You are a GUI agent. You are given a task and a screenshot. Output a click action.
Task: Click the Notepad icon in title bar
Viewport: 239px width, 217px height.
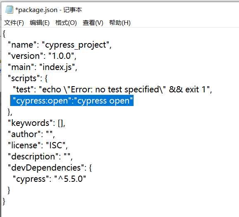coord(9,10)
